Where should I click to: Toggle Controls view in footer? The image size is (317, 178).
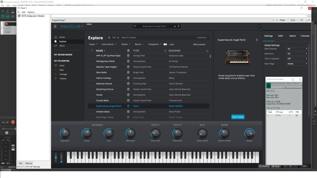[264, 166]
